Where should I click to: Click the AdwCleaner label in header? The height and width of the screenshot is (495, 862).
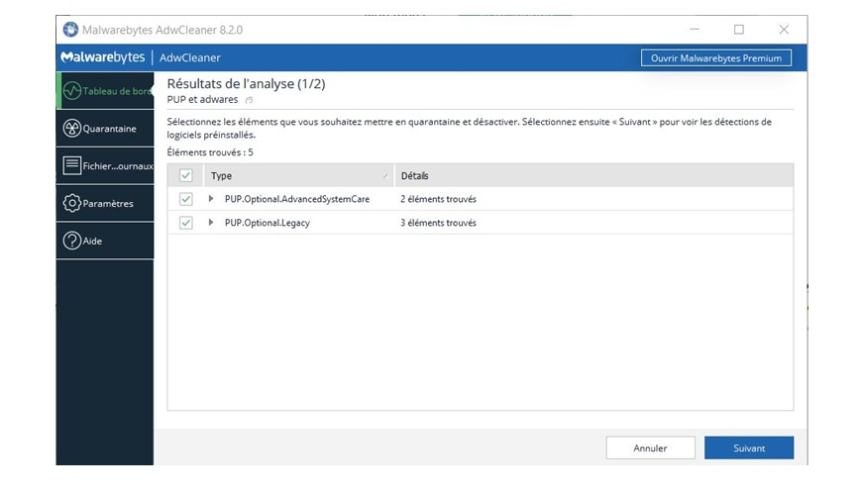(x=189, y=57)
